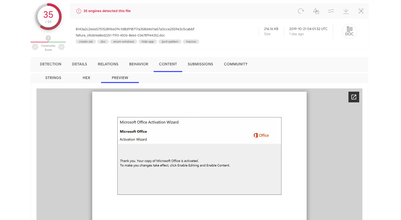401x220 pixels.
Task: Click the doc tag
Action: pos(103,42)
